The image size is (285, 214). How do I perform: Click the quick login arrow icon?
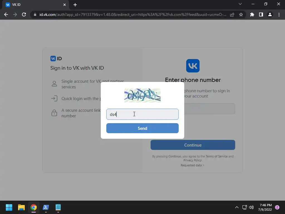point(54,98)
